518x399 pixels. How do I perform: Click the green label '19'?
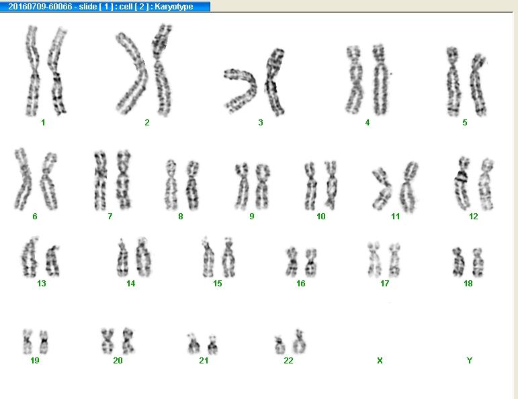click(35, 360)
